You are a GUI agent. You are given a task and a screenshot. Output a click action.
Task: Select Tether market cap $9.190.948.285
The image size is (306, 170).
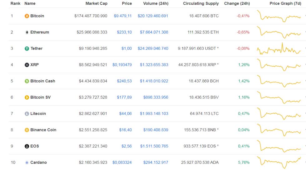93,49
